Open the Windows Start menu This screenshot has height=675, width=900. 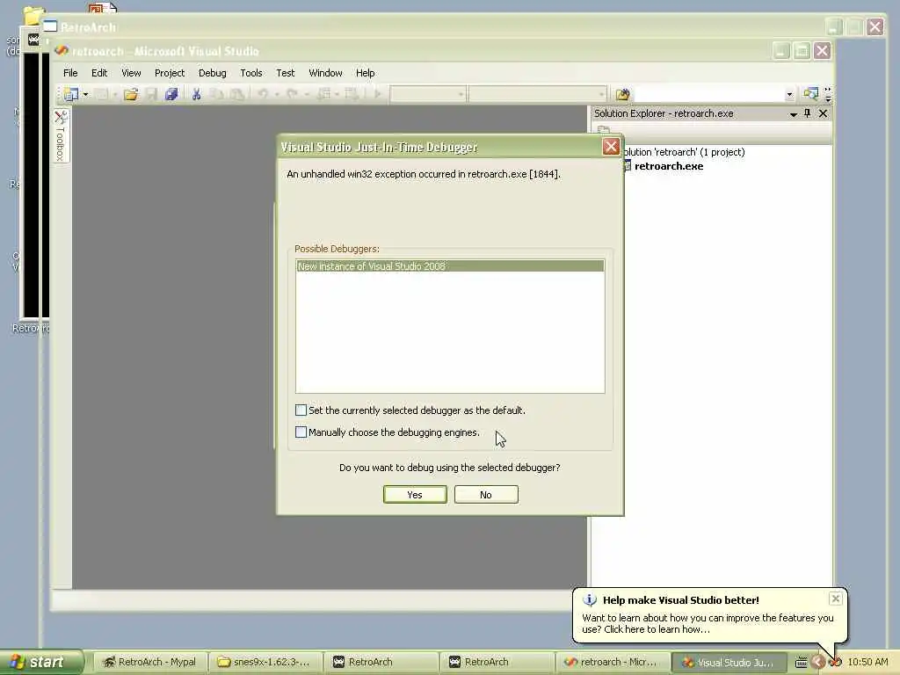click(40, 662)
